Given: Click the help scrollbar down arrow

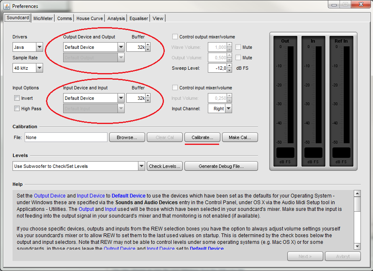Looking at the screenshot, I should point(357,246).
